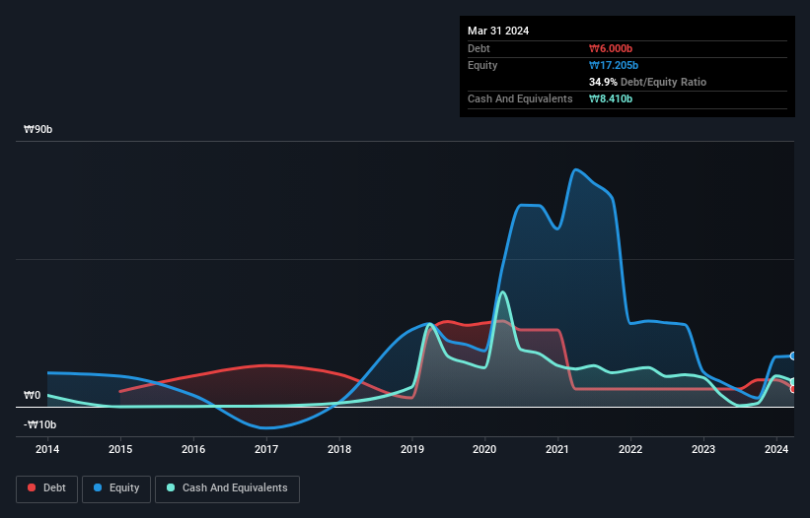Click the tooltip Equity row label
The image size is (810, 518).
click(x=482, y=65)
